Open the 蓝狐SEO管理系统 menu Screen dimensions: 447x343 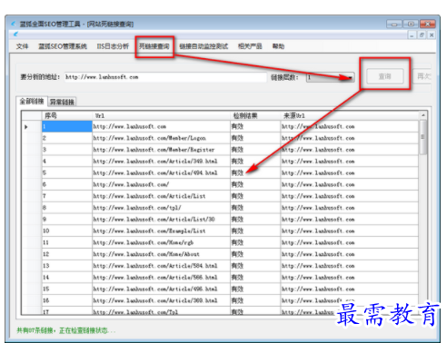click(63, 46)
